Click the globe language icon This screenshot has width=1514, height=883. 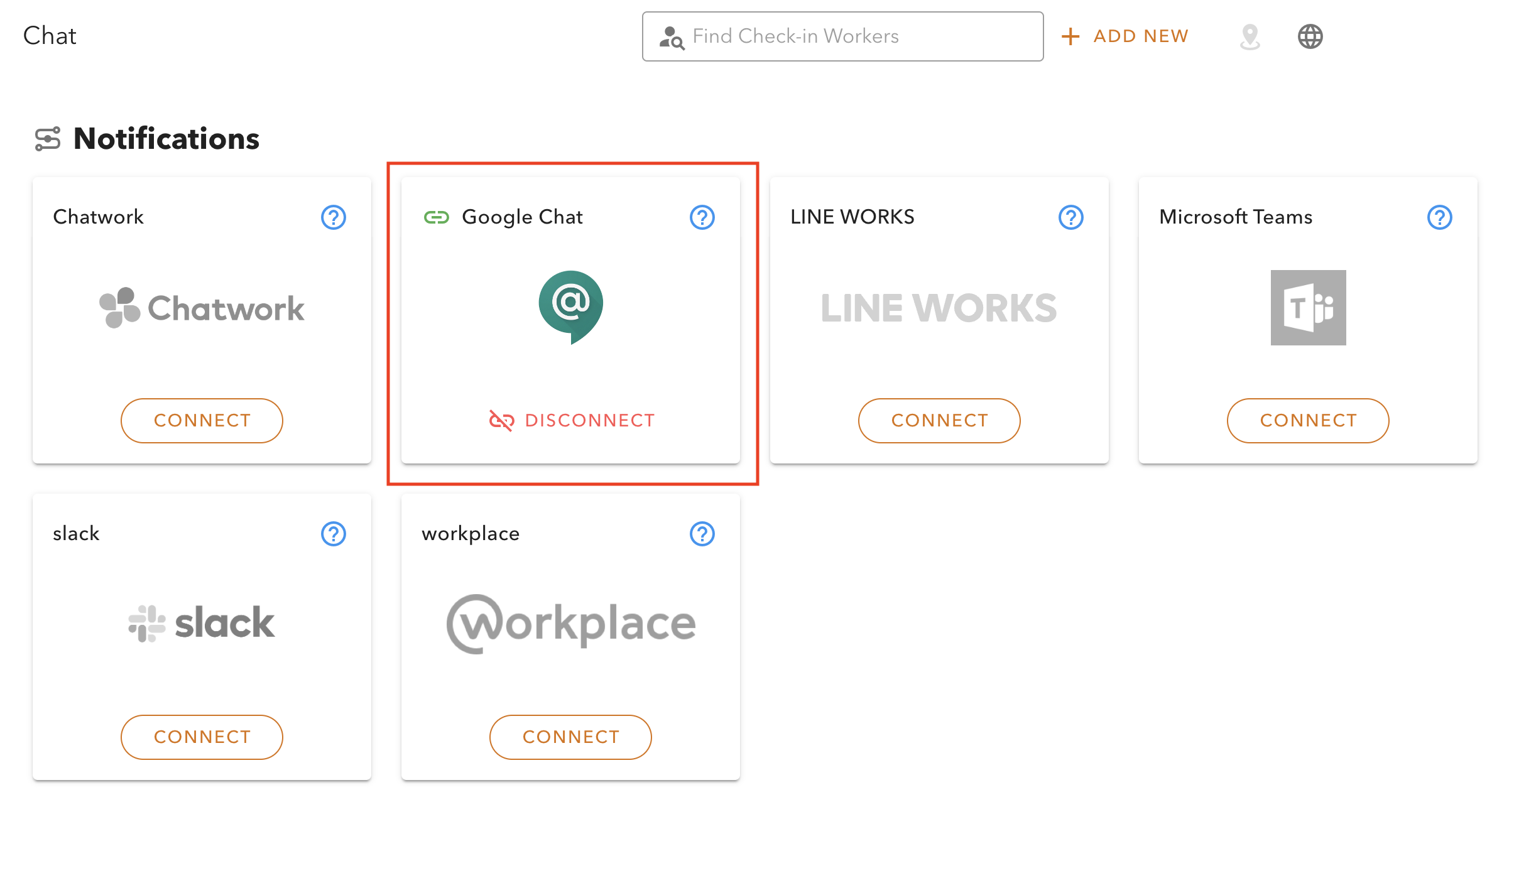click(x=1310, y=36)
